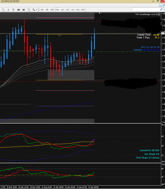Click the THV CaveManager v1.41 label
Viewport: 165px width, 189px height.
pyautogui.click(x=146, y=15)
